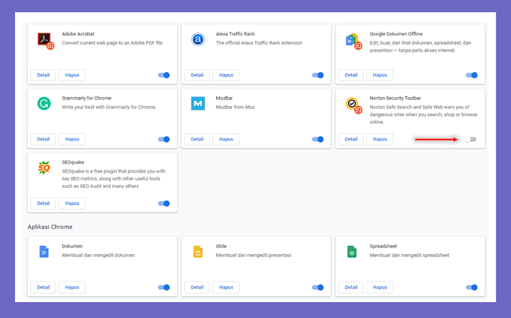Click Hapus on SEOquake card
This screenshot has width=511, height=318.
72,203
